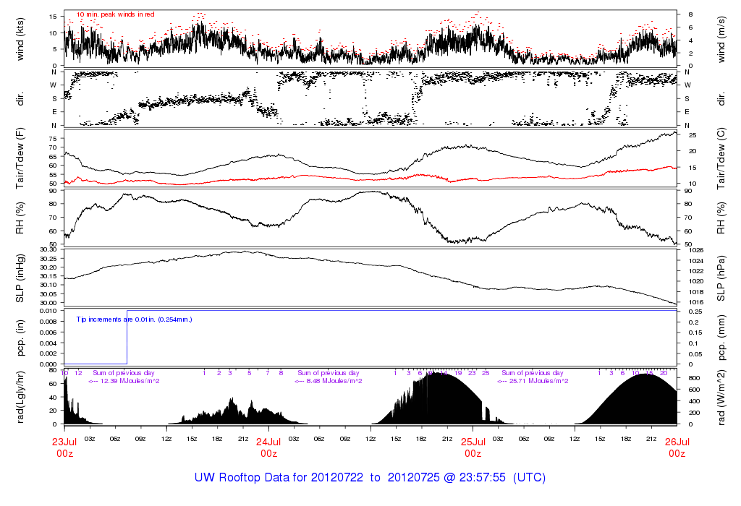Click the 'rad (W/m^2)' axis label
The image size is (741, 506).
coord(721,397)
